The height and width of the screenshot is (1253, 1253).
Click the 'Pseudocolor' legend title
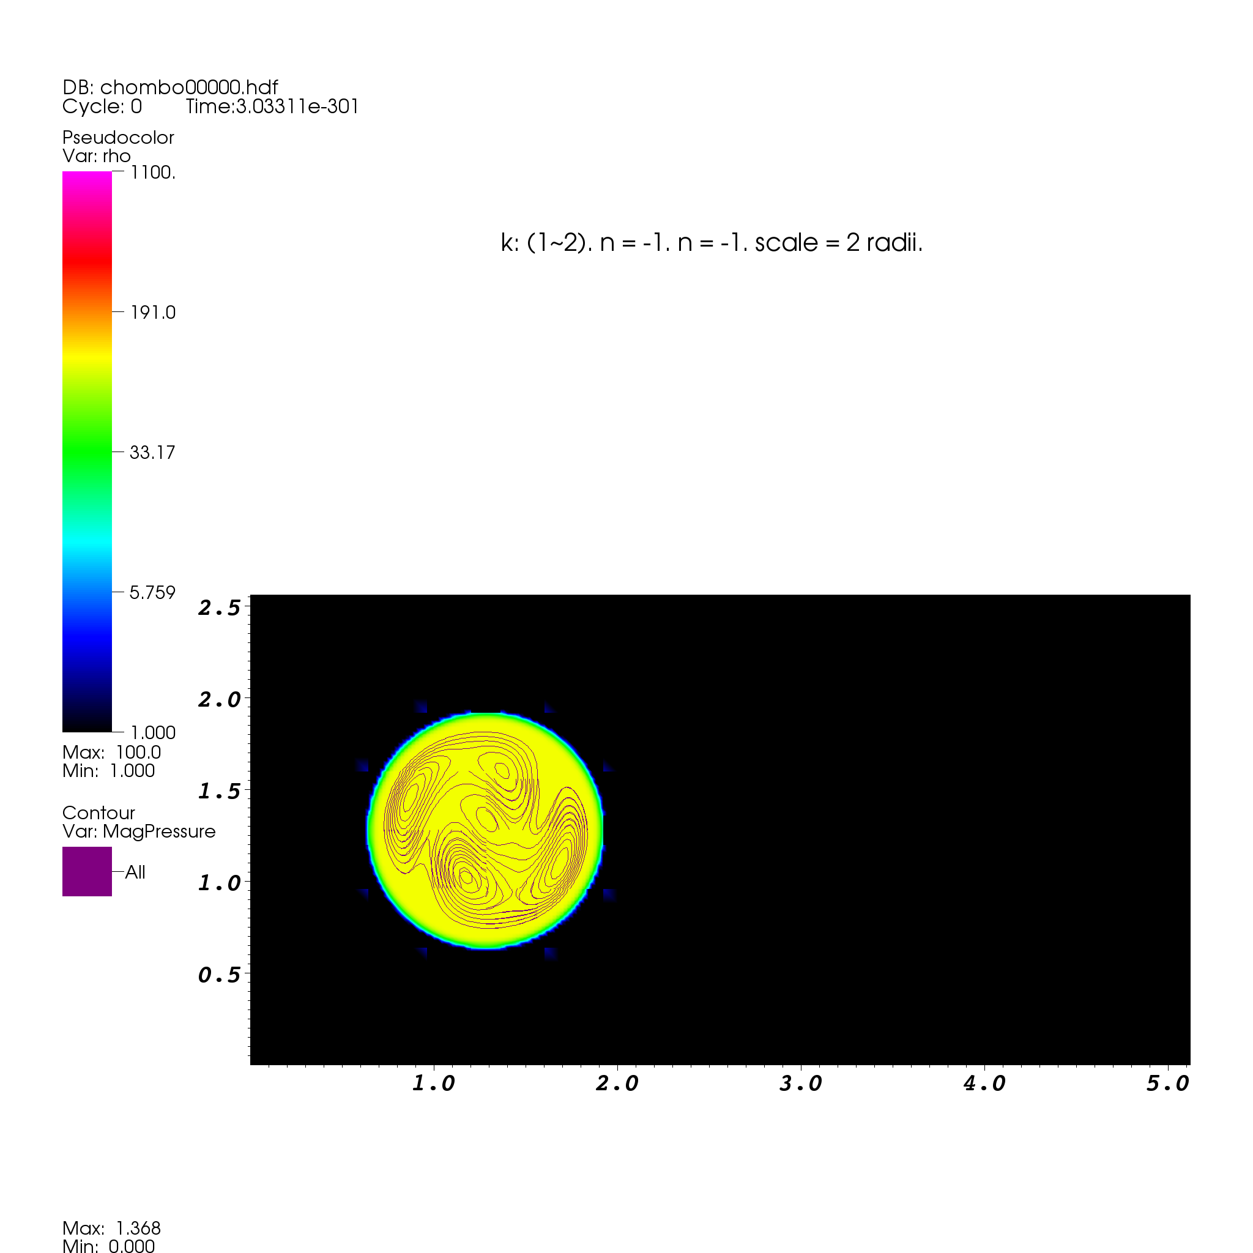[118, 138]
